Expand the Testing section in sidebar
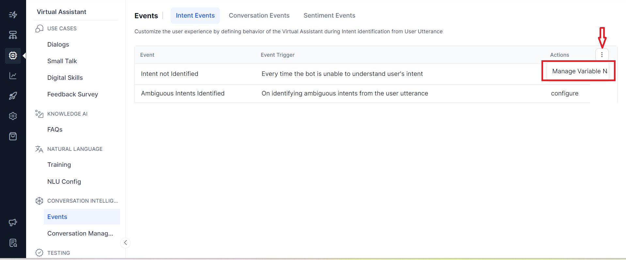 pyautogui.click(x=58, y=253)
